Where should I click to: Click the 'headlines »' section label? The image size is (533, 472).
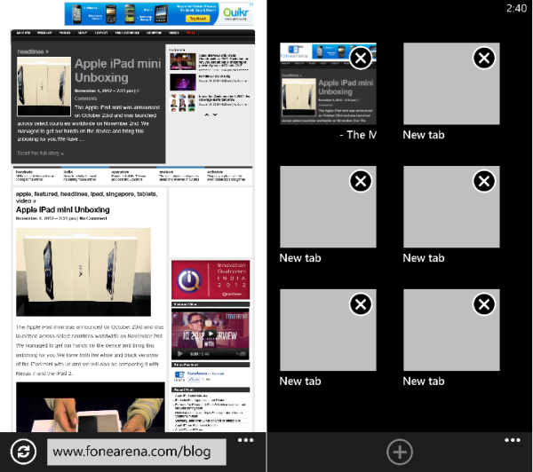[x=33, y=51]
